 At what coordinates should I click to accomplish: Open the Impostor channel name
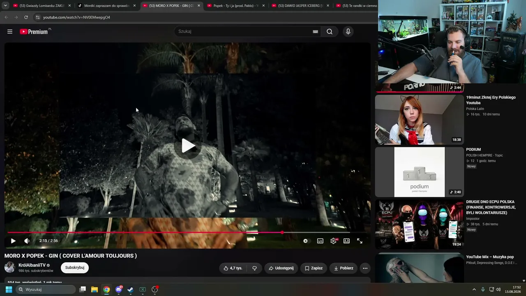(473, 219)
